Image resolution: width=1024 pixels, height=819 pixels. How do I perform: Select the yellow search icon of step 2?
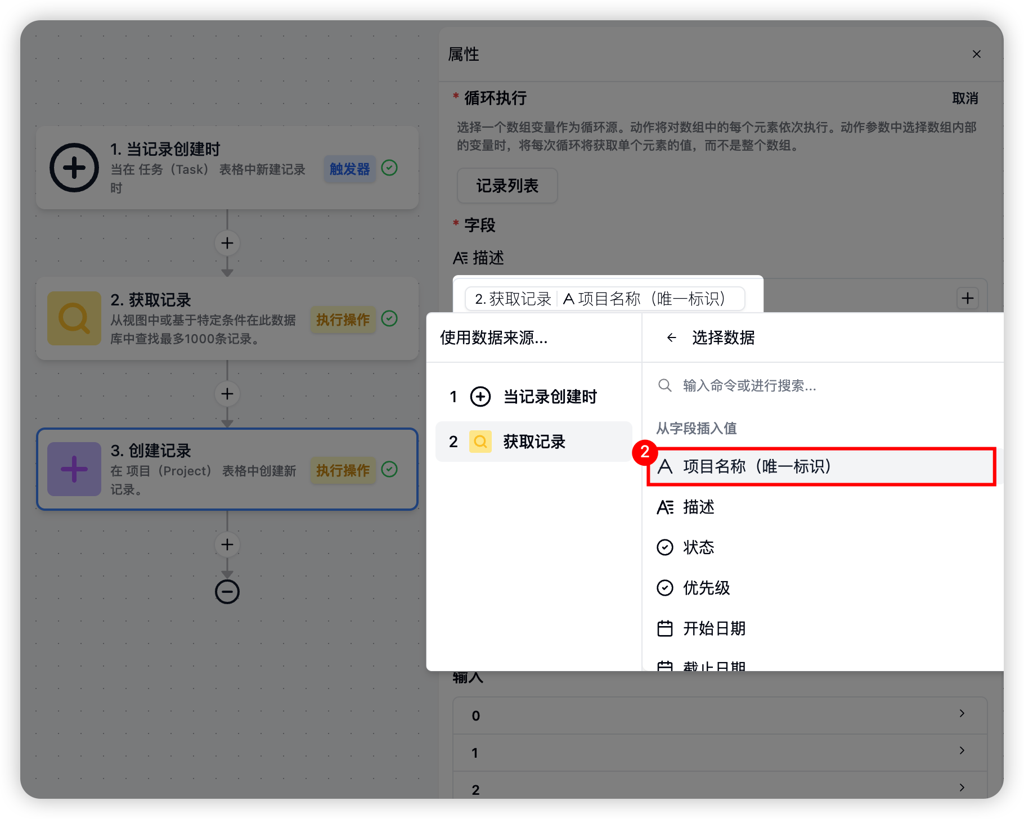point(74,318)
